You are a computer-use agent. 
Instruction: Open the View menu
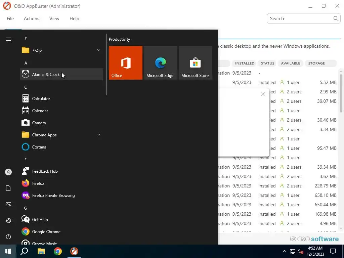tap(54, 19)
